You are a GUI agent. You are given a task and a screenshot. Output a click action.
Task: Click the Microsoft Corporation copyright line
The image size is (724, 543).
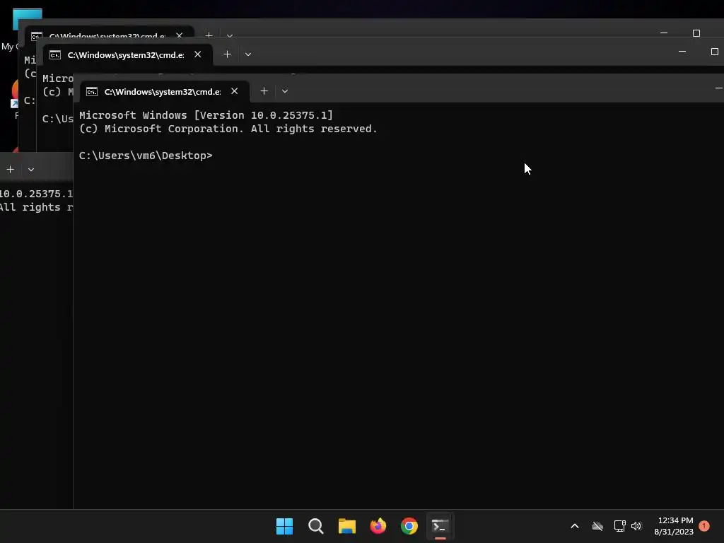[x=228, y=129]
